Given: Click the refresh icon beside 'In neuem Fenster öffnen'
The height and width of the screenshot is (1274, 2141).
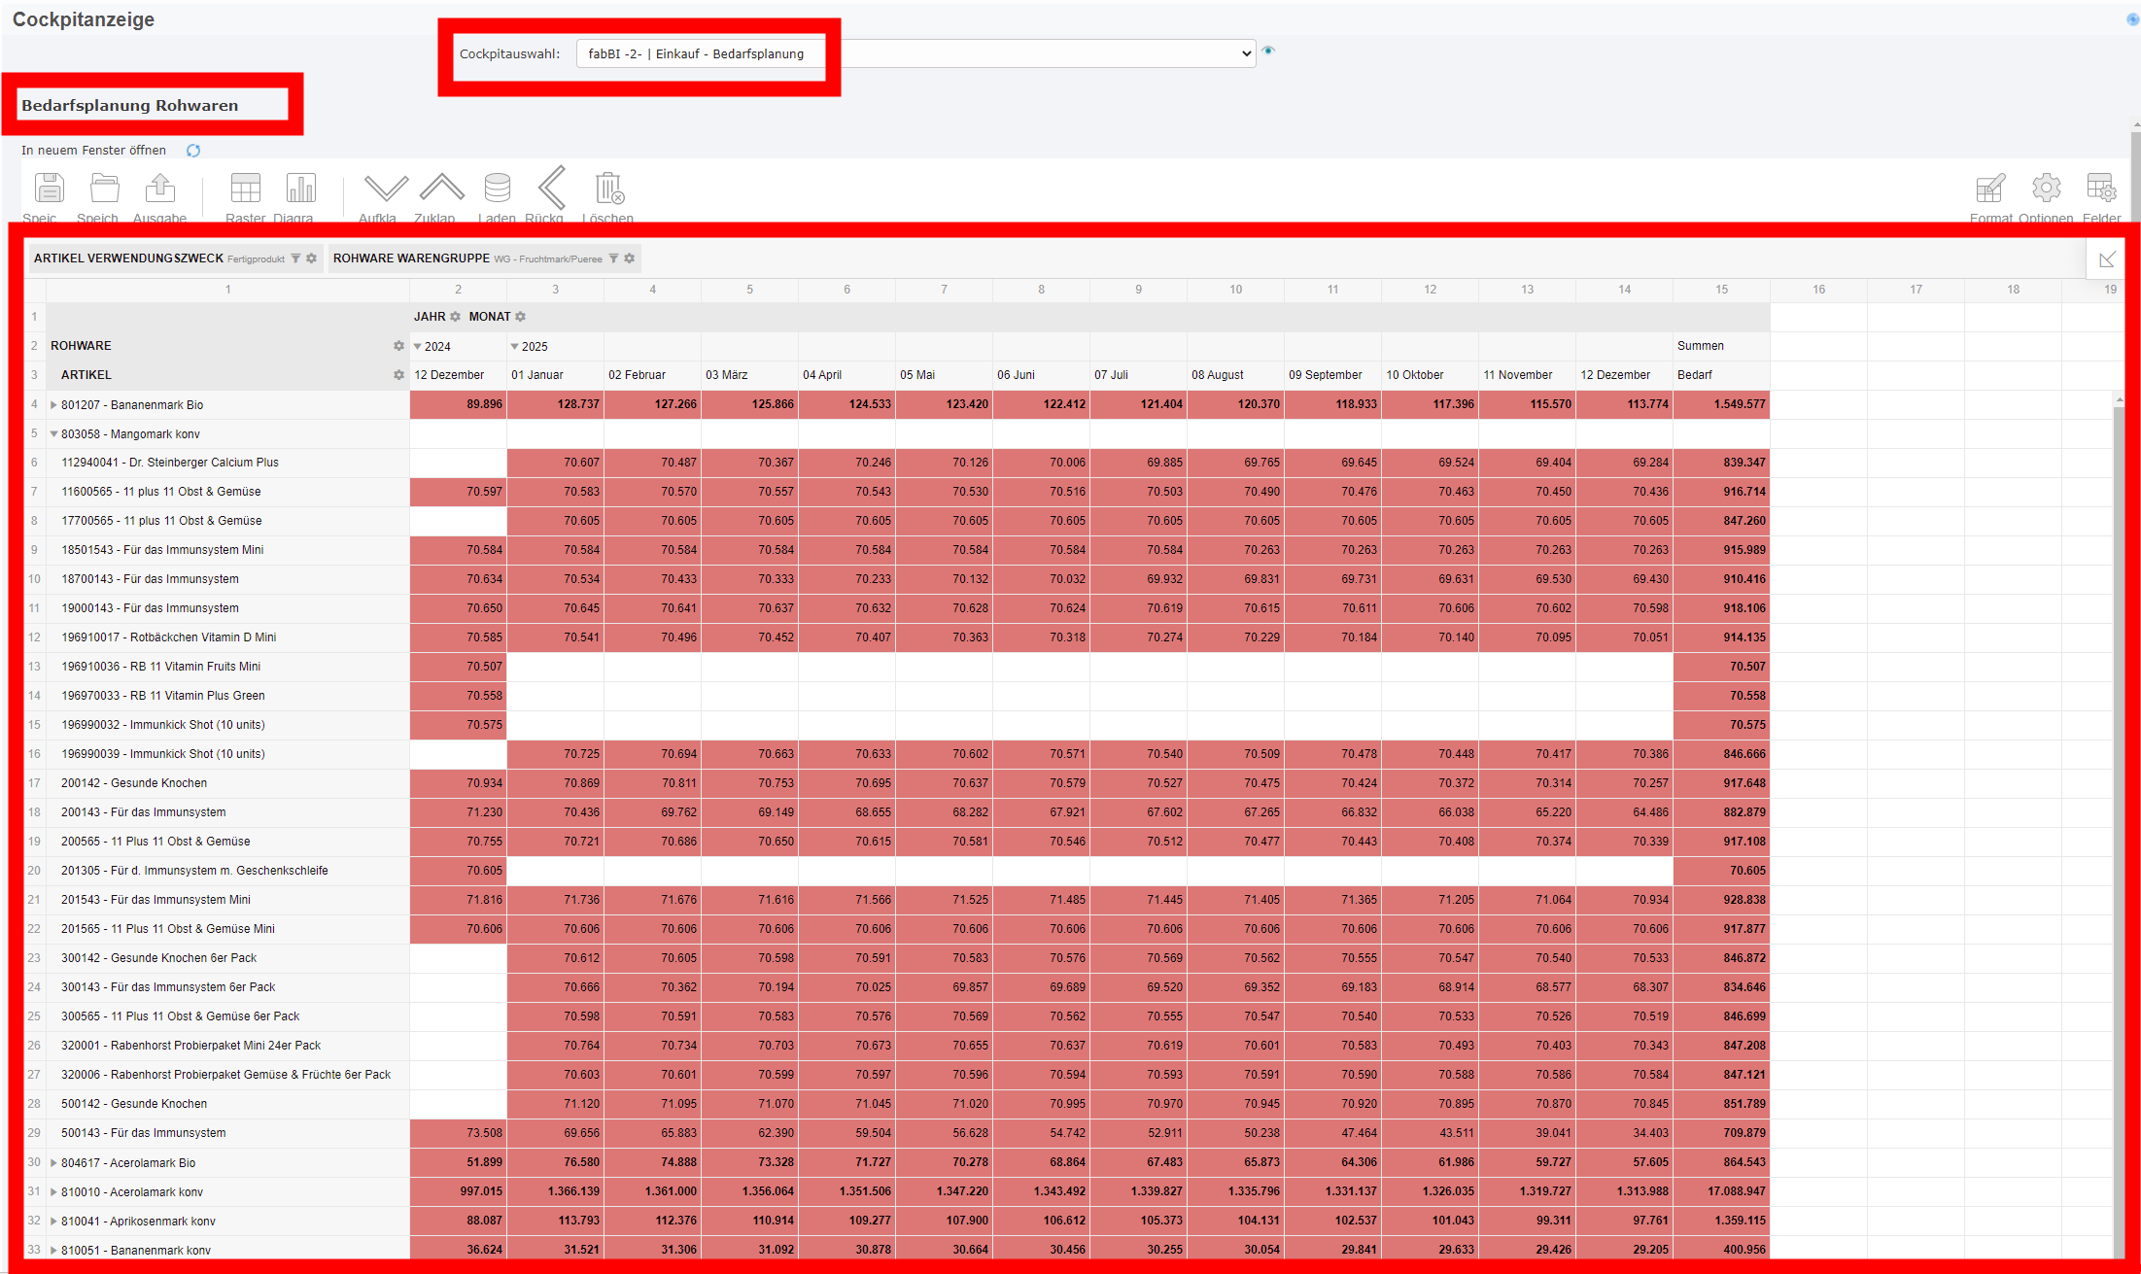Looking at the screenshot, I should click(193, 151).
